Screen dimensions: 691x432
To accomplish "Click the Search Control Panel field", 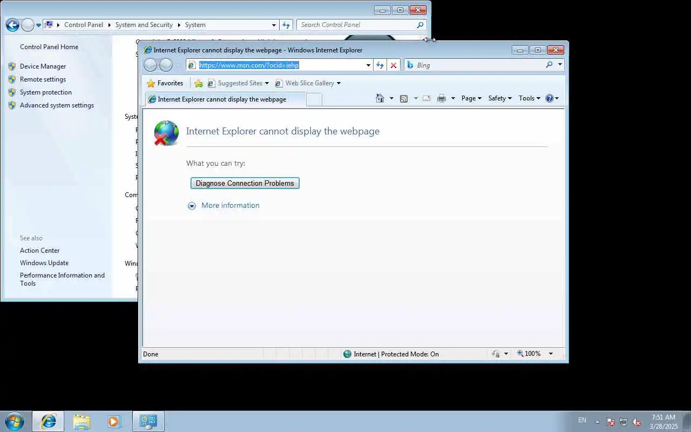I will coord(356,25).
